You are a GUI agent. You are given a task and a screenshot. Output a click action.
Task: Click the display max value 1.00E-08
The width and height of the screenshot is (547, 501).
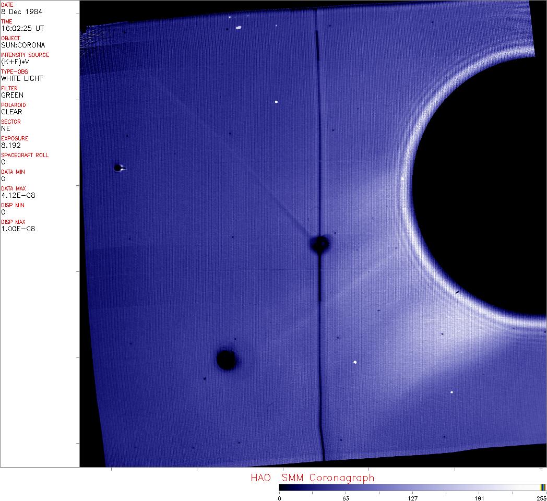click(18, 229)
